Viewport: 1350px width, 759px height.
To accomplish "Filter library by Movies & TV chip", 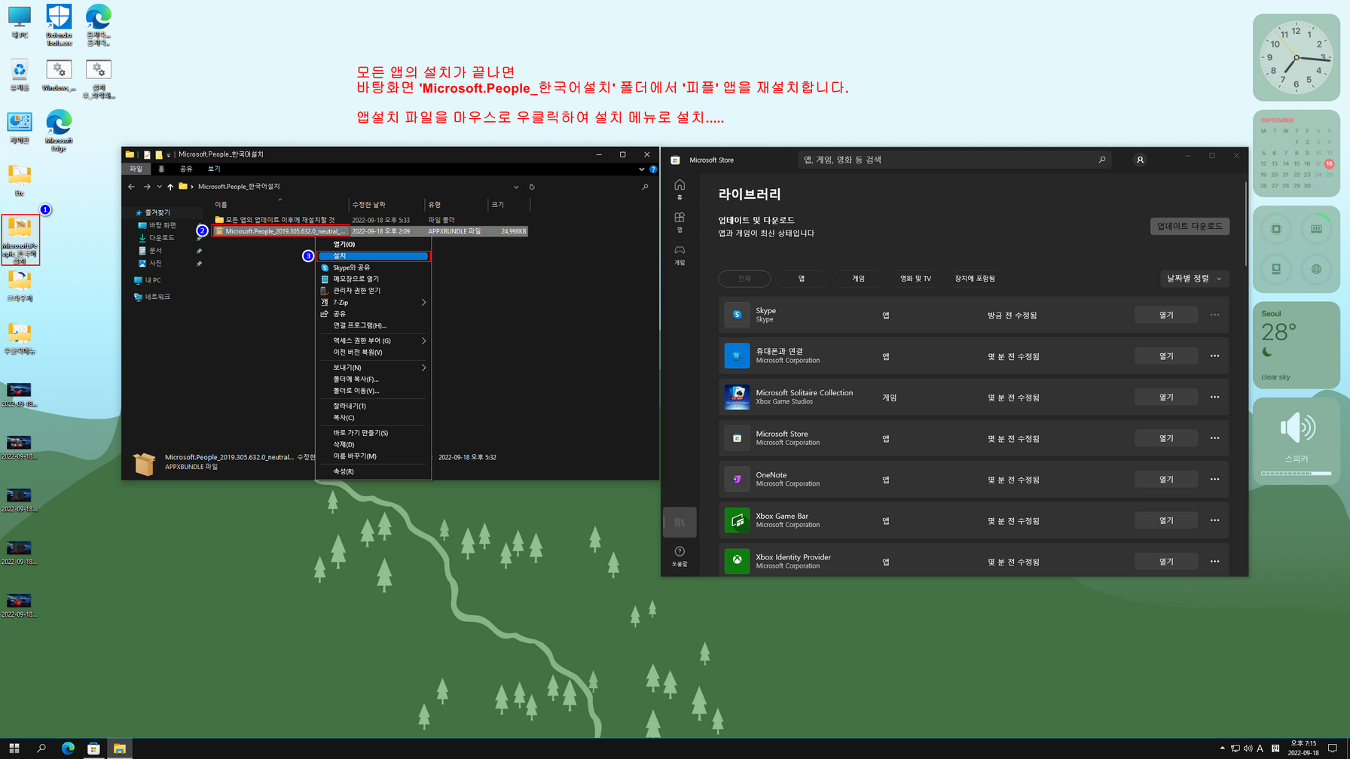I will (915, 279).
